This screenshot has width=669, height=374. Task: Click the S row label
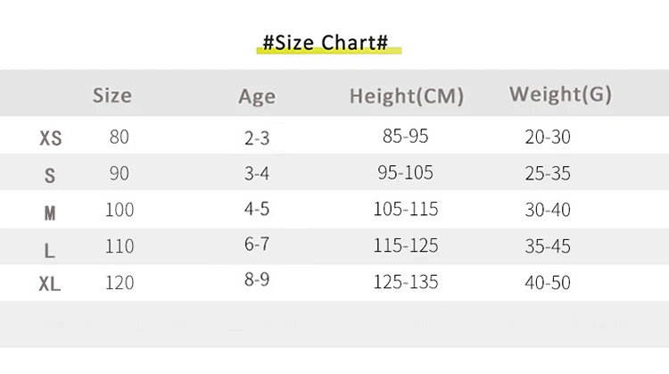pos(50,176)
